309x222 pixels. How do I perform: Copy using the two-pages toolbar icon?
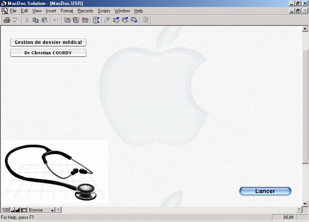tap(36, 20)
